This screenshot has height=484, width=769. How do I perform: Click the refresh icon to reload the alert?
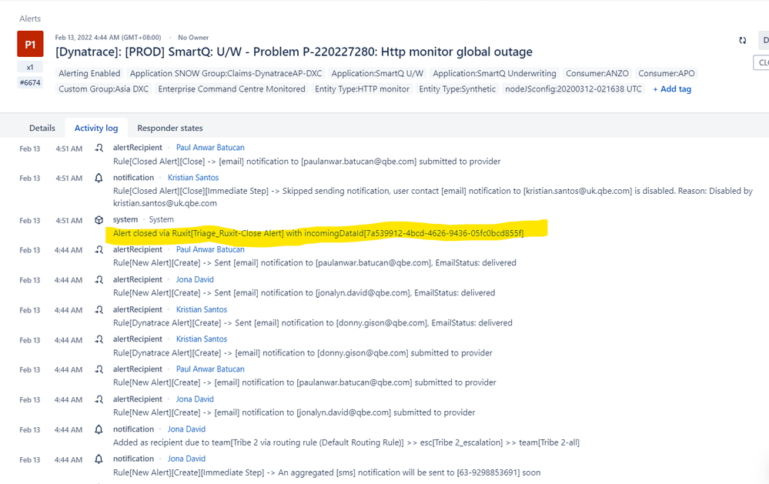point(741,40)
